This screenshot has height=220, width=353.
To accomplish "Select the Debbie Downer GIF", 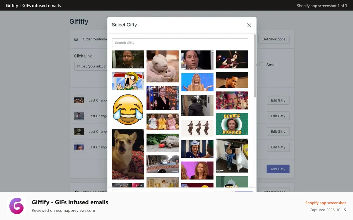I will 232,124.
